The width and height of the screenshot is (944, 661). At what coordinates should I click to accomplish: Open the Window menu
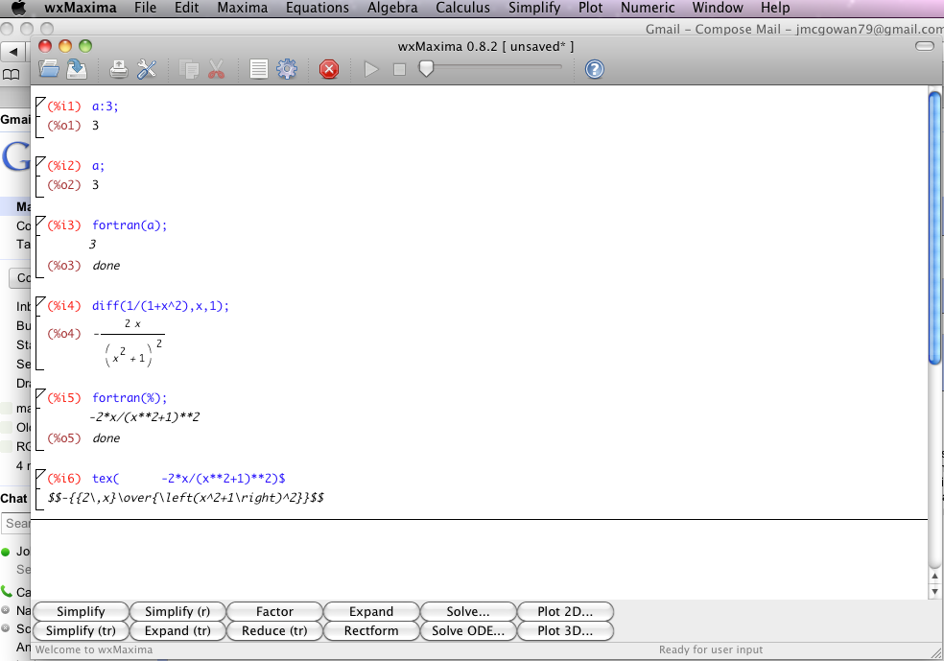pos(718,8)
